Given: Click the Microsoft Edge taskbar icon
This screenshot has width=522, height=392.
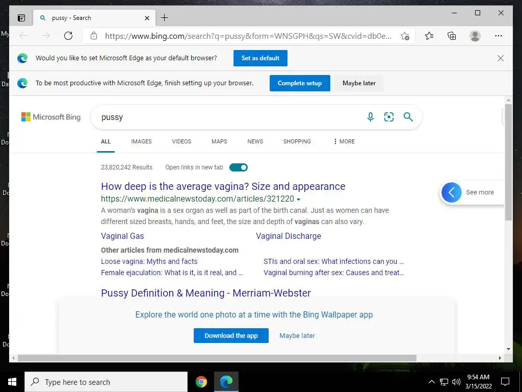Looking at the screenshot, I should pos(226,382).
